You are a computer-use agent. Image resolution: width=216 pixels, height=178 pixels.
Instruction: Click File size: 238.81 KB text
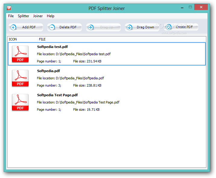87,85
